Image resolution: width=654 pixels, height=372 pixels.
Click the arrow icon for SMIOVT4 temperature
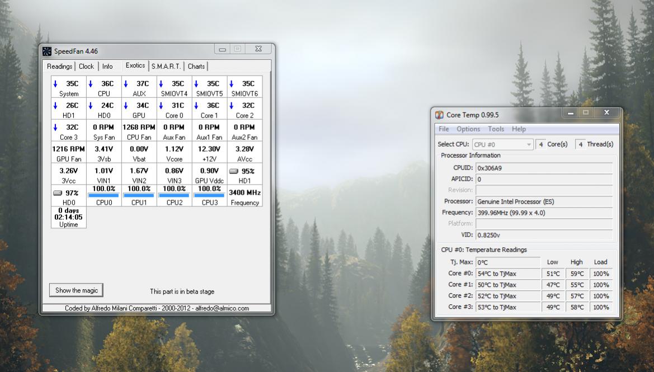pyautogui.click(x=161, y=84)
